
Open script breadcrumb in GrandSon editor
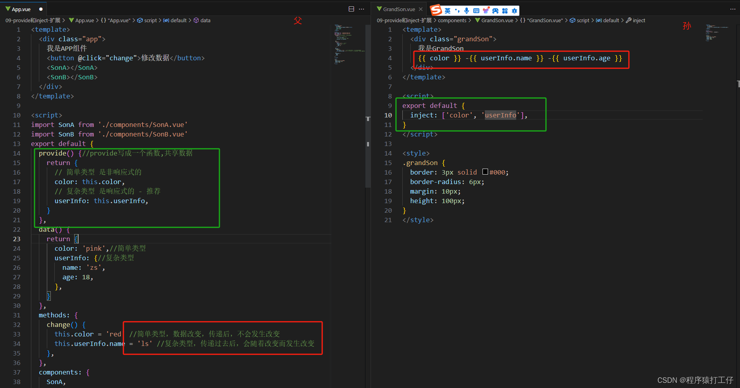tap(579, 20)
